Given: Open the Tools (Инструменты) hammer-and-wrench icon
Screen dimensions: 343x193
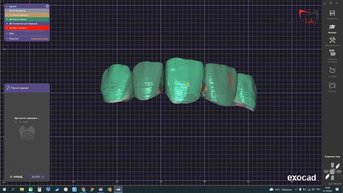Looking at the screenshot, I should point(332,40).
